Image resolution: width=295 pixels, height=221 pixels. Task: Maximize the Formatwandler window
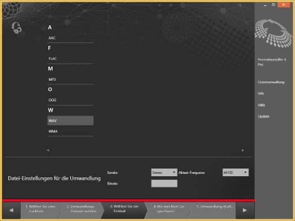click(x=273, y=5)
